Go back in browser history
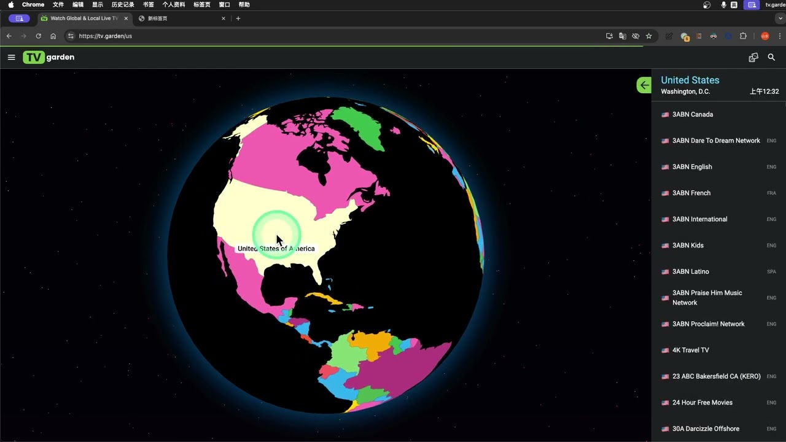This screenshot has height=442, width=786. tap(9, 36)
